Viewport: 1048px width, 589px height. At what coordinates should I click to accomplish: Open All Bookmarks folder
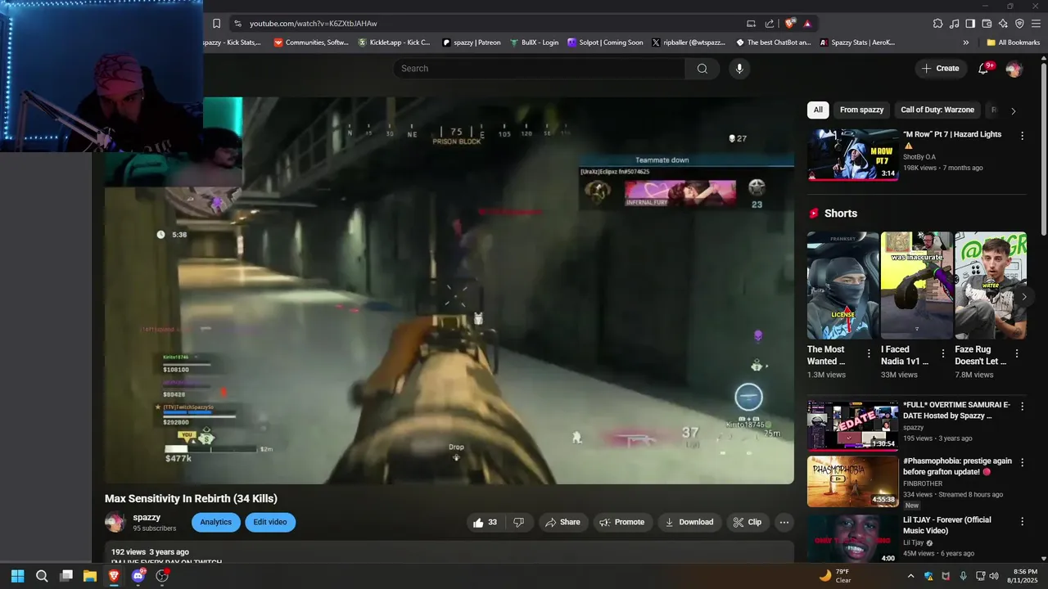(x=1013, y=43)
